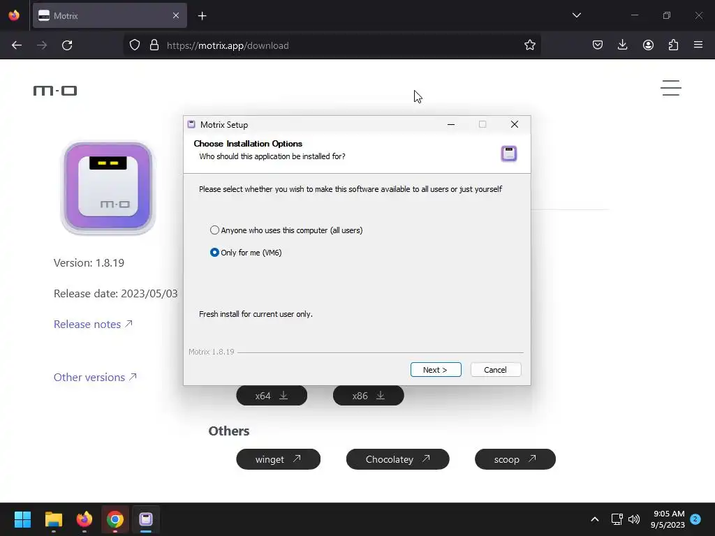Open Firefox extensions menu

coord(673,45)
